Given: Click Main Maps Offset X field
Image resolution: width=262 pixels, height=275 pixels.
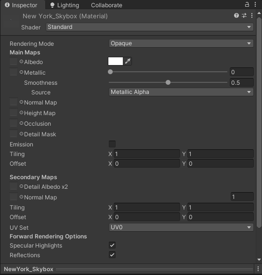Looking at the screenshot, I should pos(147,163).
